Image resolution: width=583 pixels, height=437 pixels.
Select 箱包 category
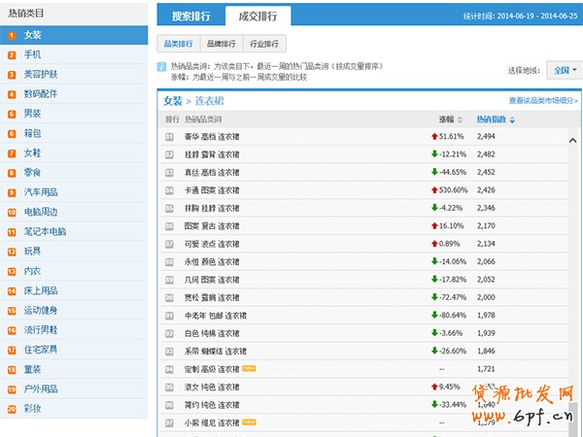click(x=74, y=133)
